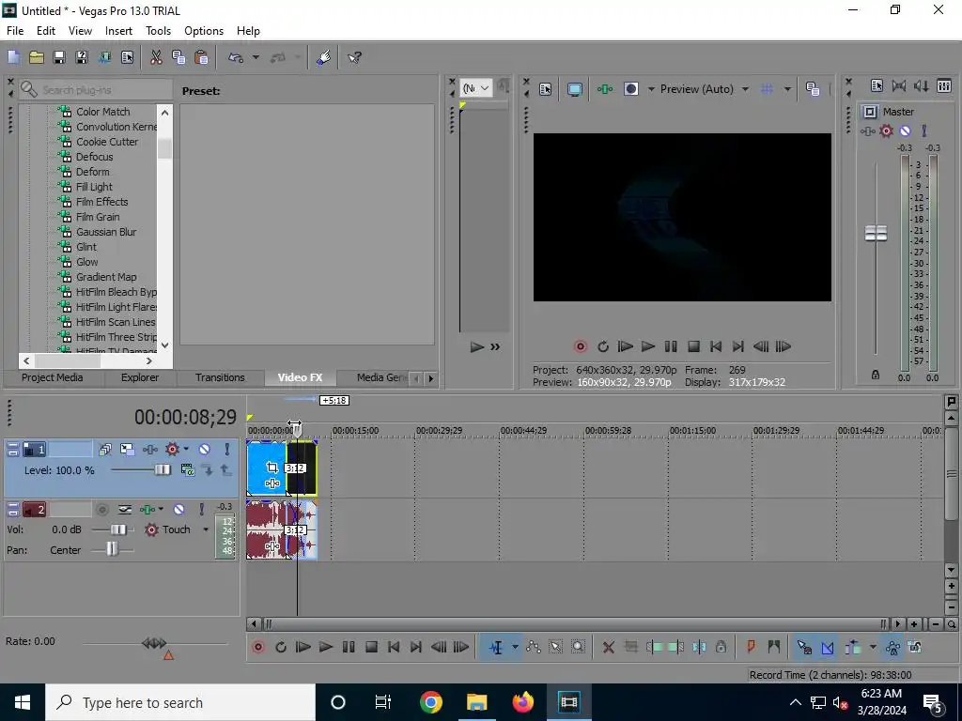Open the undo history dropdown arrow
962x721 pixels.
(256, 57)
